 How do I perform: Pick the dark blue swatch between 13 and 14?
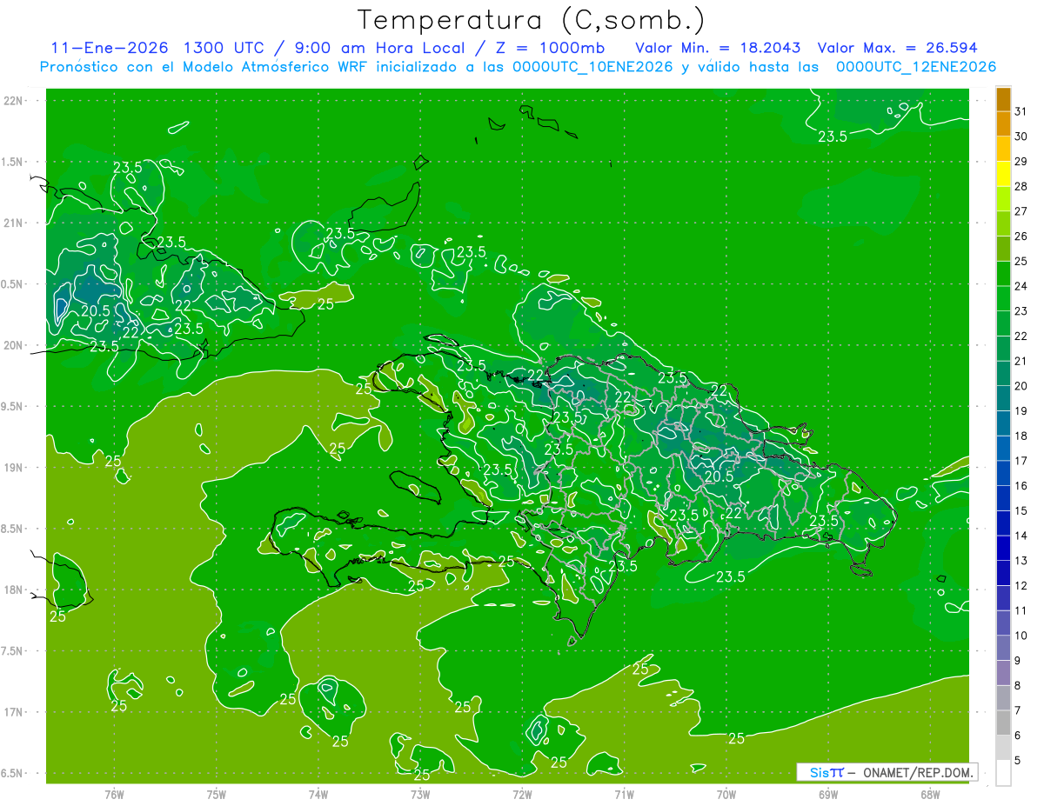click(x=1003, y=549)
